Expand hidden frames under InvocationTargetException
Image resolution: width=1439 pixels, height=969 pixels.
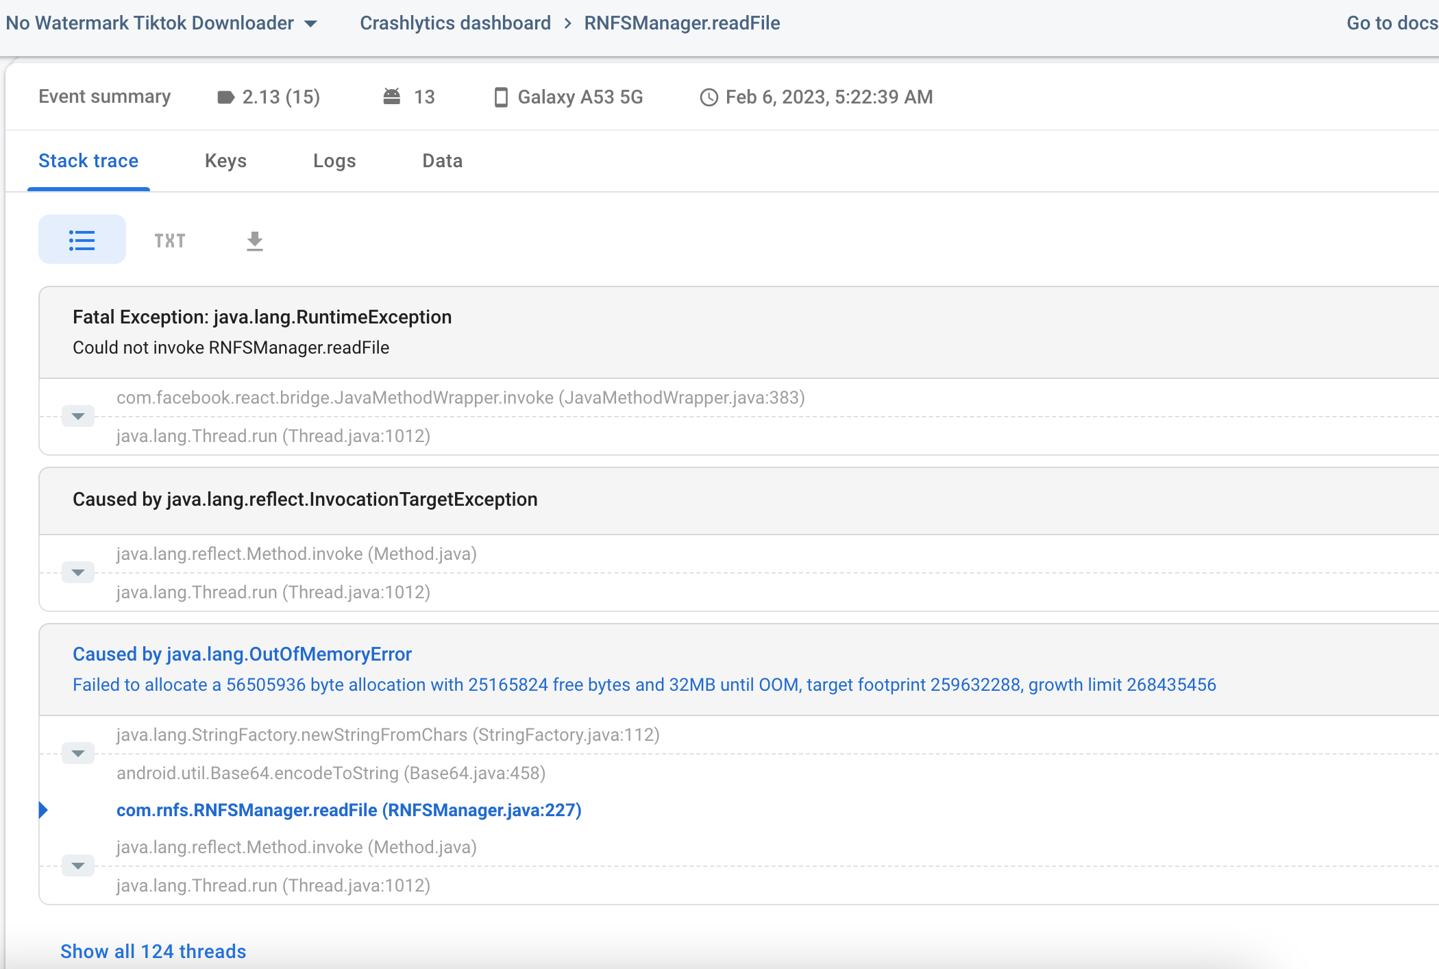tap(78, 572)
